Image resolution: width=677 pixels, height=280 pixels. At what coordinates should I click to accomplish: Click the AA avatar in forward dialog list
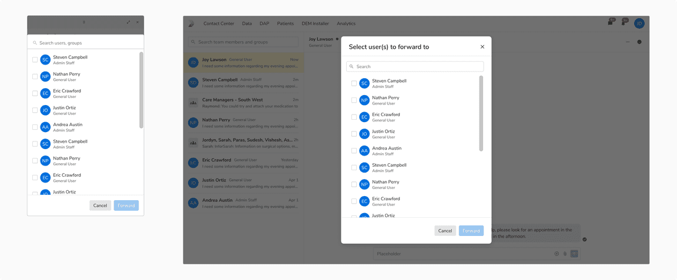point(364,151)
